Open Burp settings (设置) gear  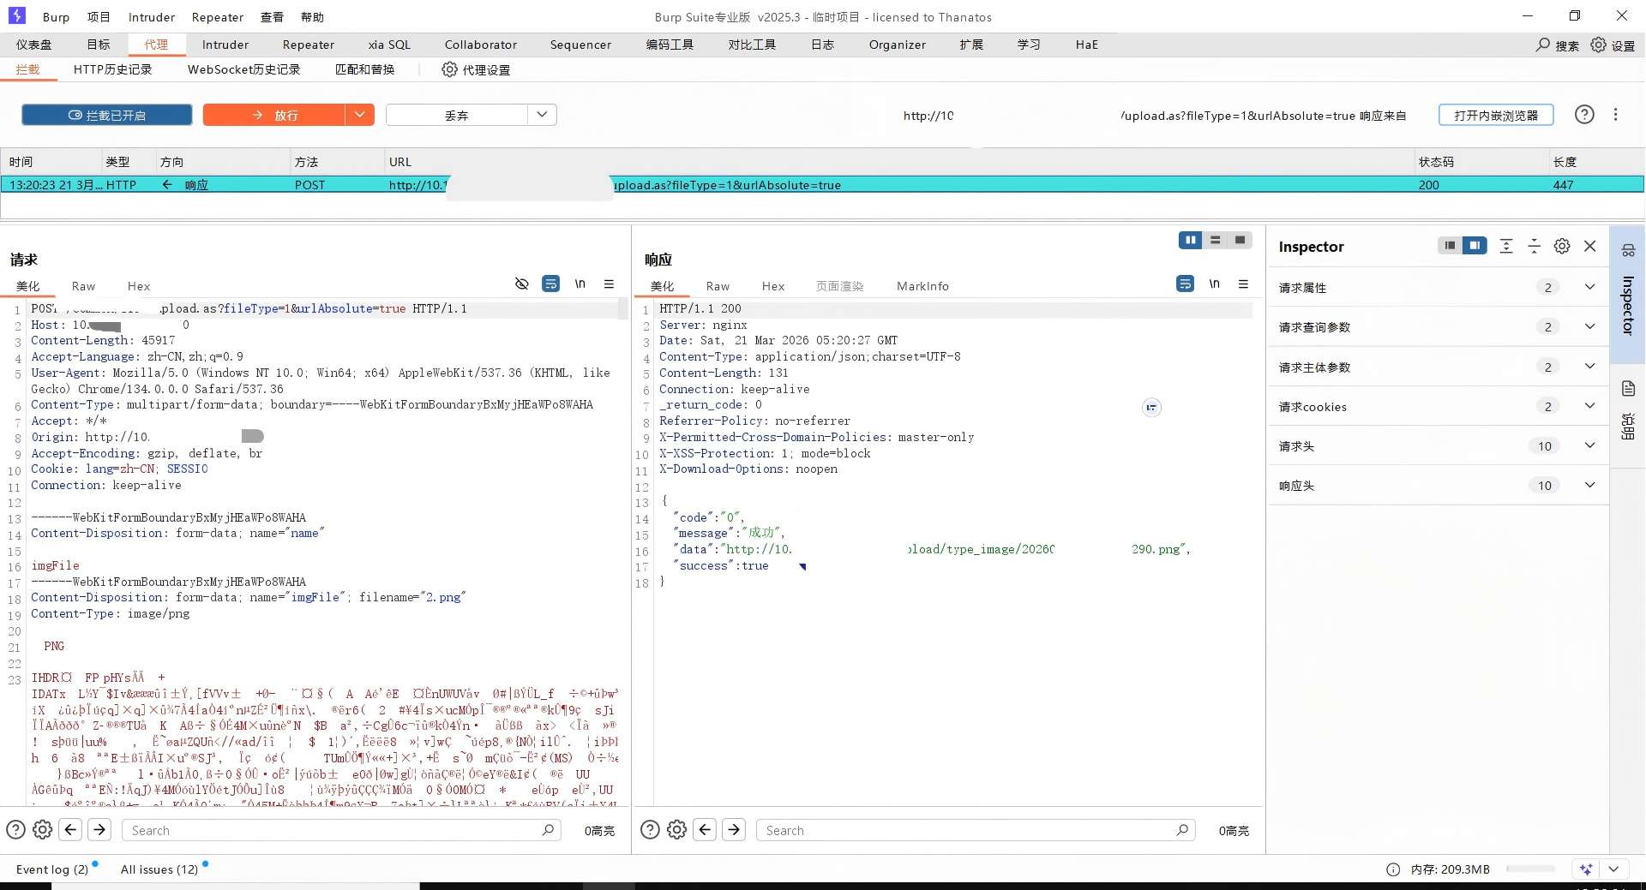(x=1613, y=45)
